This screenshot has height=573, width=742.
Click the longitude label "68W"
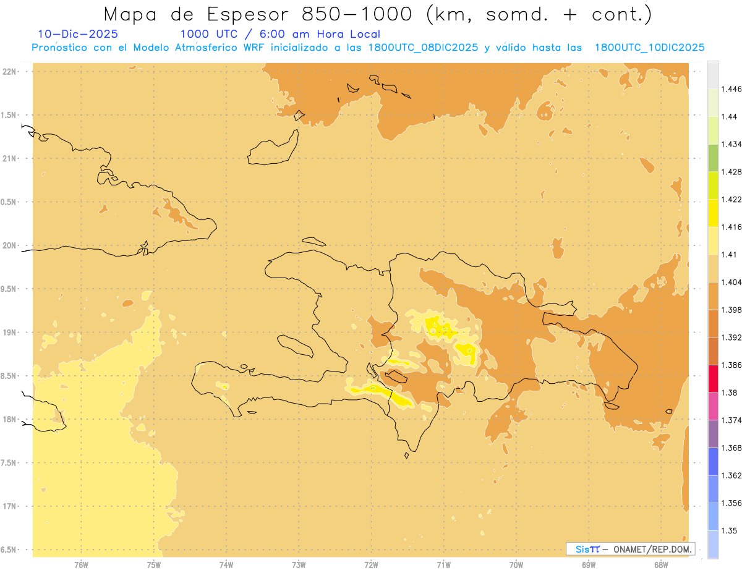661,564
